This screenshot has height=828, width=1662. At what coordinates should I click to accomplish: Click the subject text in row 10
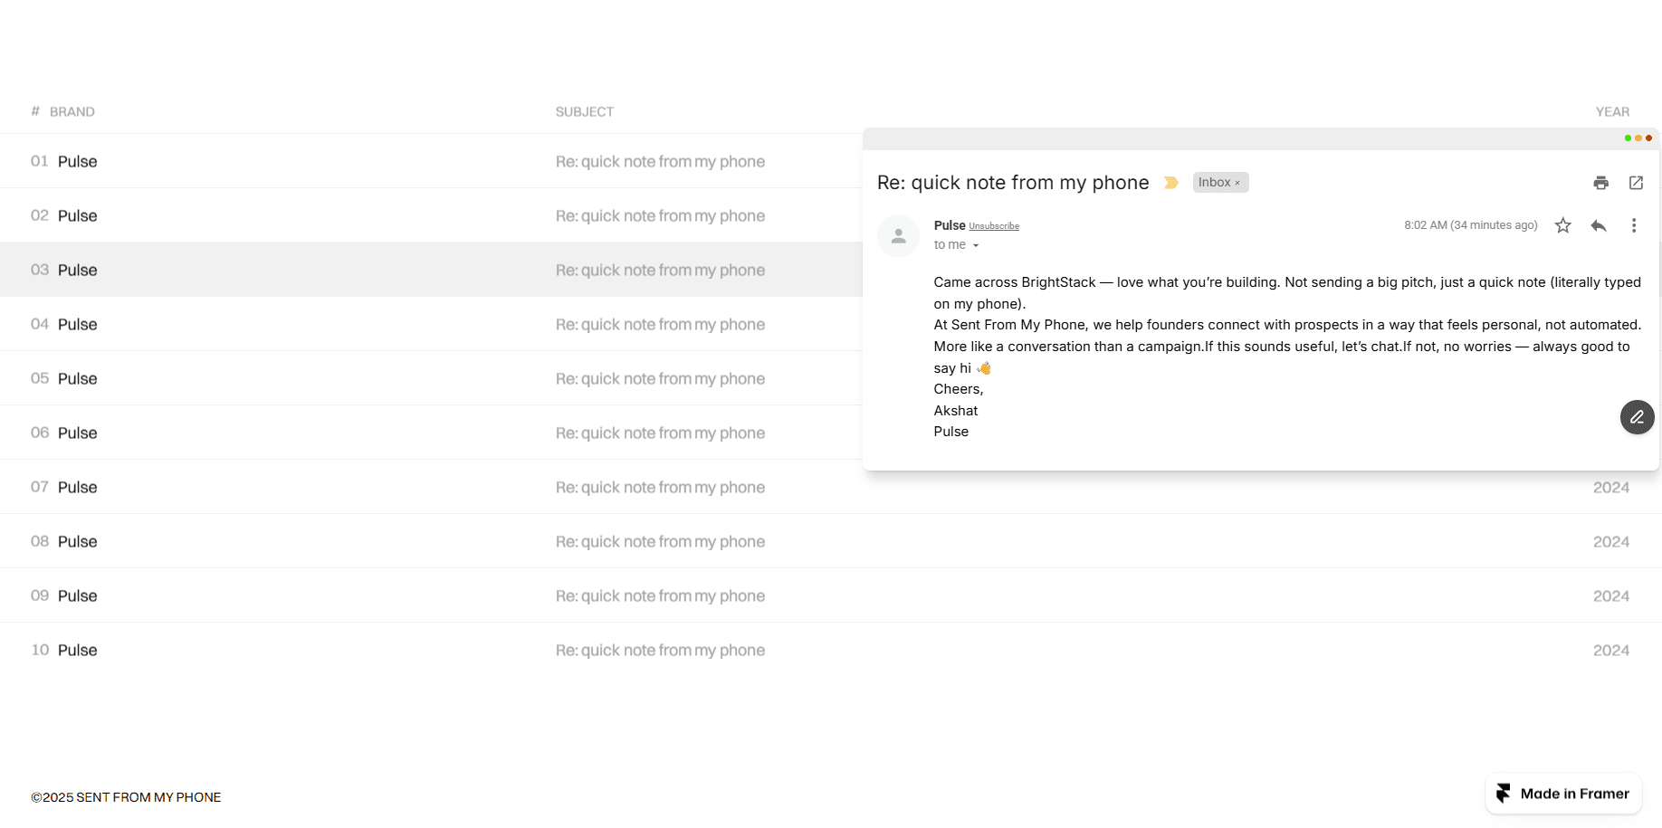(x=660, y=651)
